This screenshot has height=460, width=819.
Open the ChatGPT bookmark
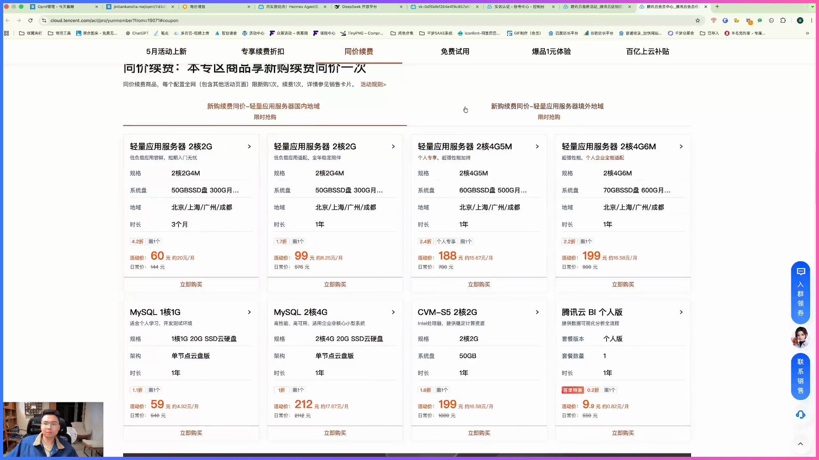(x=137, y=33)
